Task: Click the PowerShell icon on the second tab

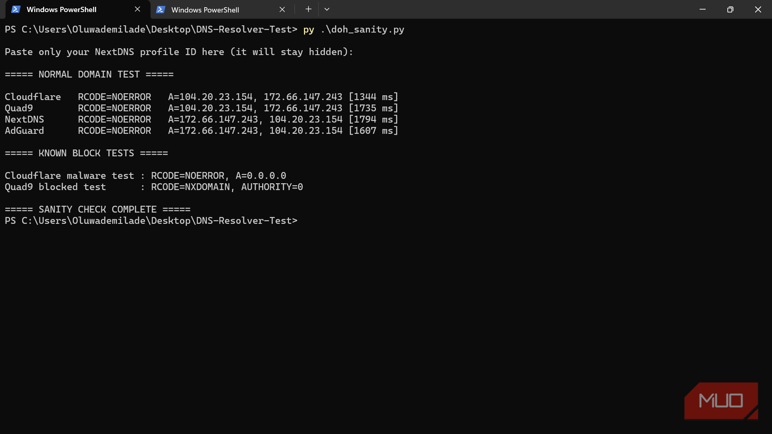Action: (160, 9)
